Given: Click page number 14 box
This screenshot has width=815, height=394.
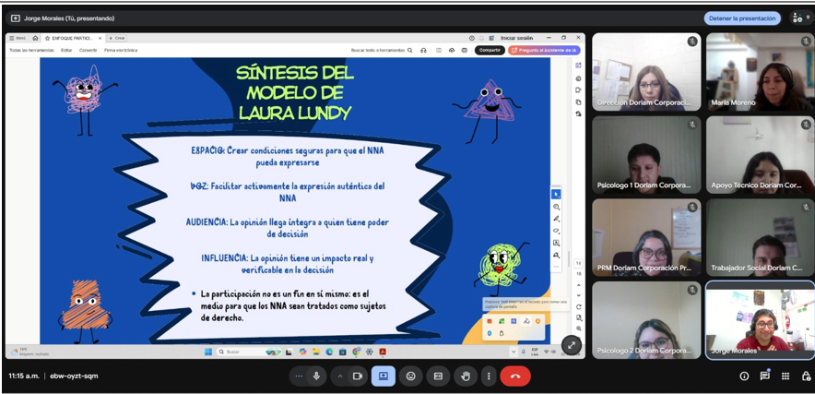Looking at the screenshot, I should pos(578,263).
